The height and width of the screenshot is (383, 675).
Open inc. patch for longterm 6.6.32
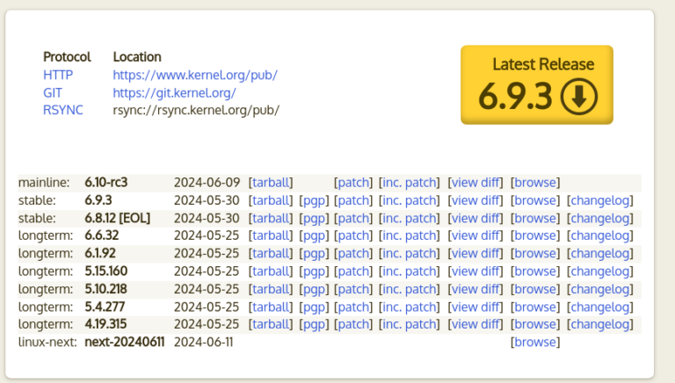point(409,235)
